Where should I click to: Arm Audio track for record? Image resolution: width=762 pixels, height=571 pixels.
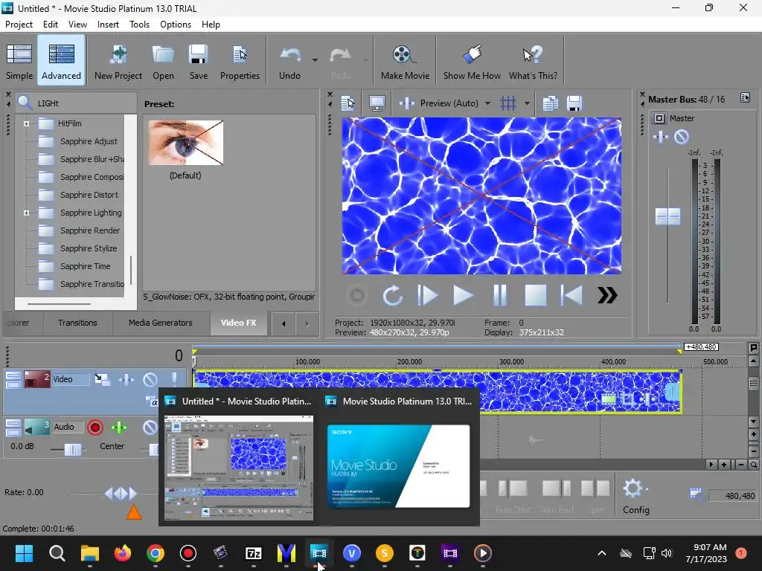(x=95, y=428)
